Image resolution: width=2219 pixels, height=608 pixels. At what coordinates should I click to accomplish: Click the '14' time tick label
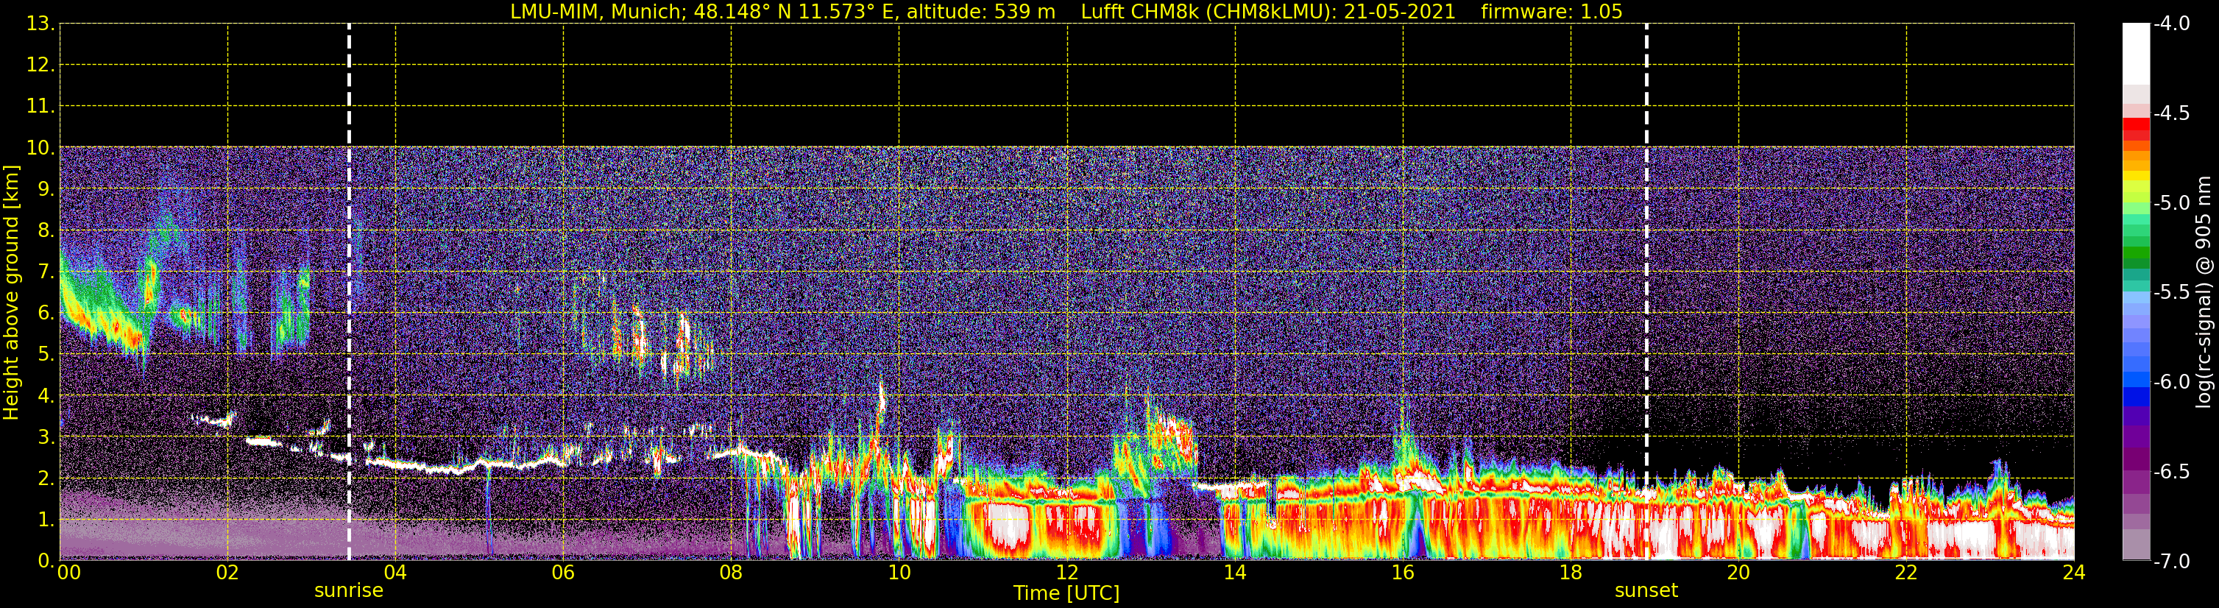click(x=1235, y=573)
